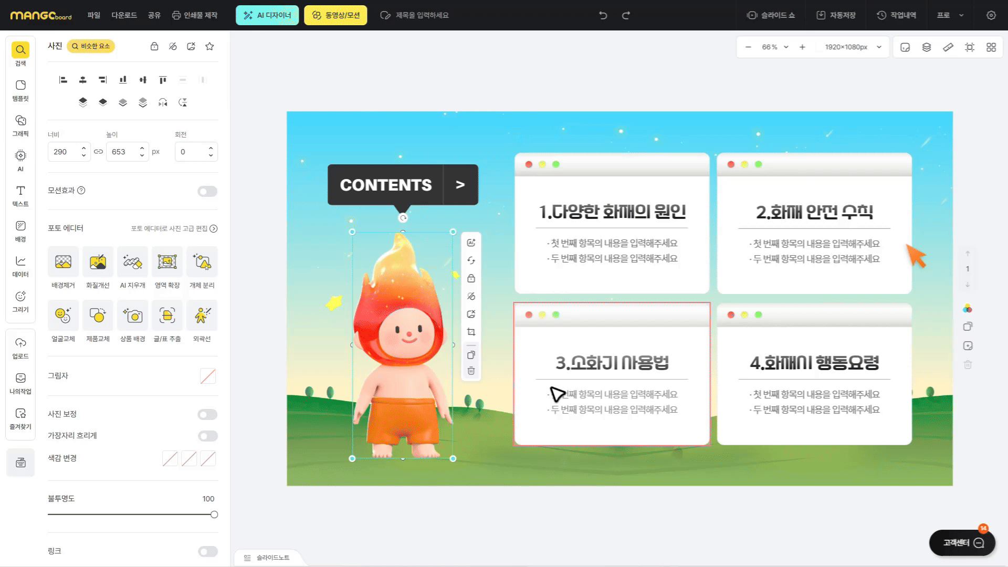Open the 파일 menu

[x=93, y=15]
